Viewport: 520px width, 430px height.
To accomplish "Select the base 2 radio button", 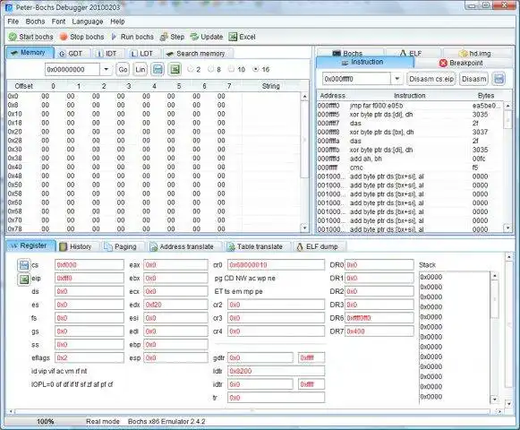I will point(191,69).
